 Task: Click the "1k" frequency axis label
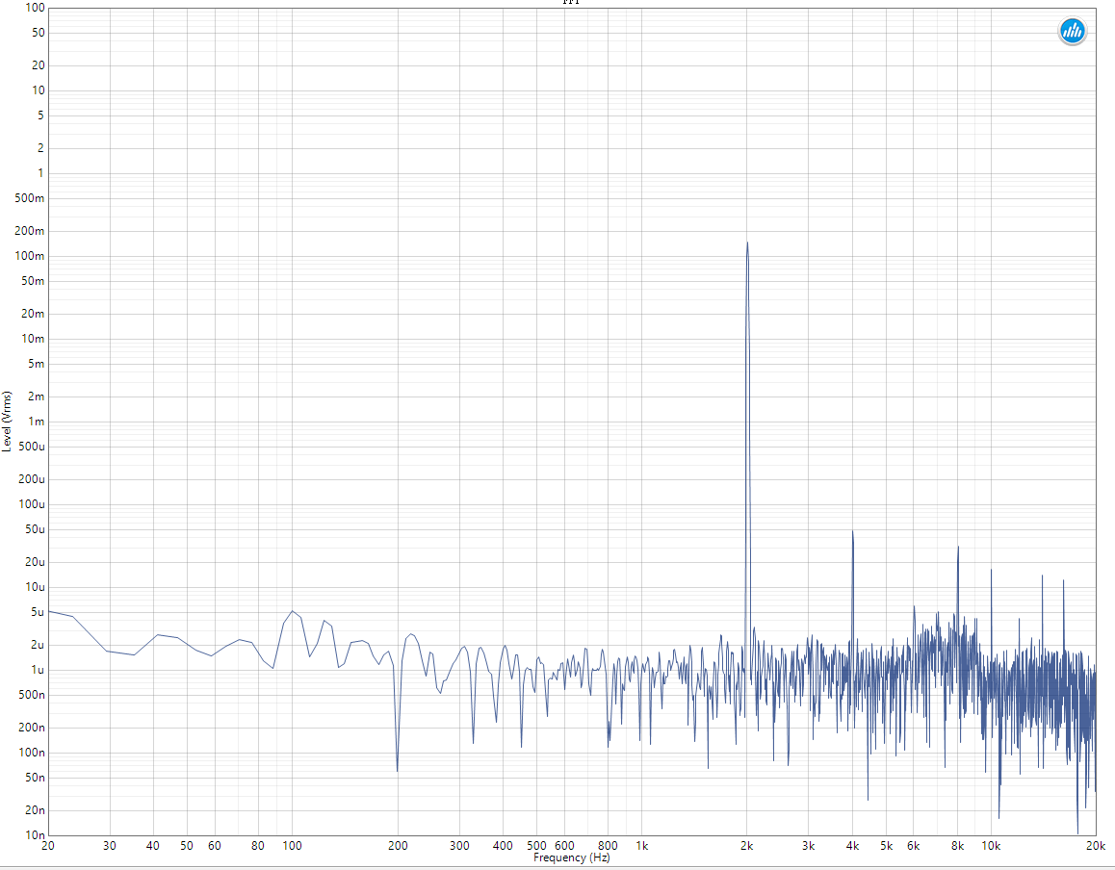(x=641, y=846)
